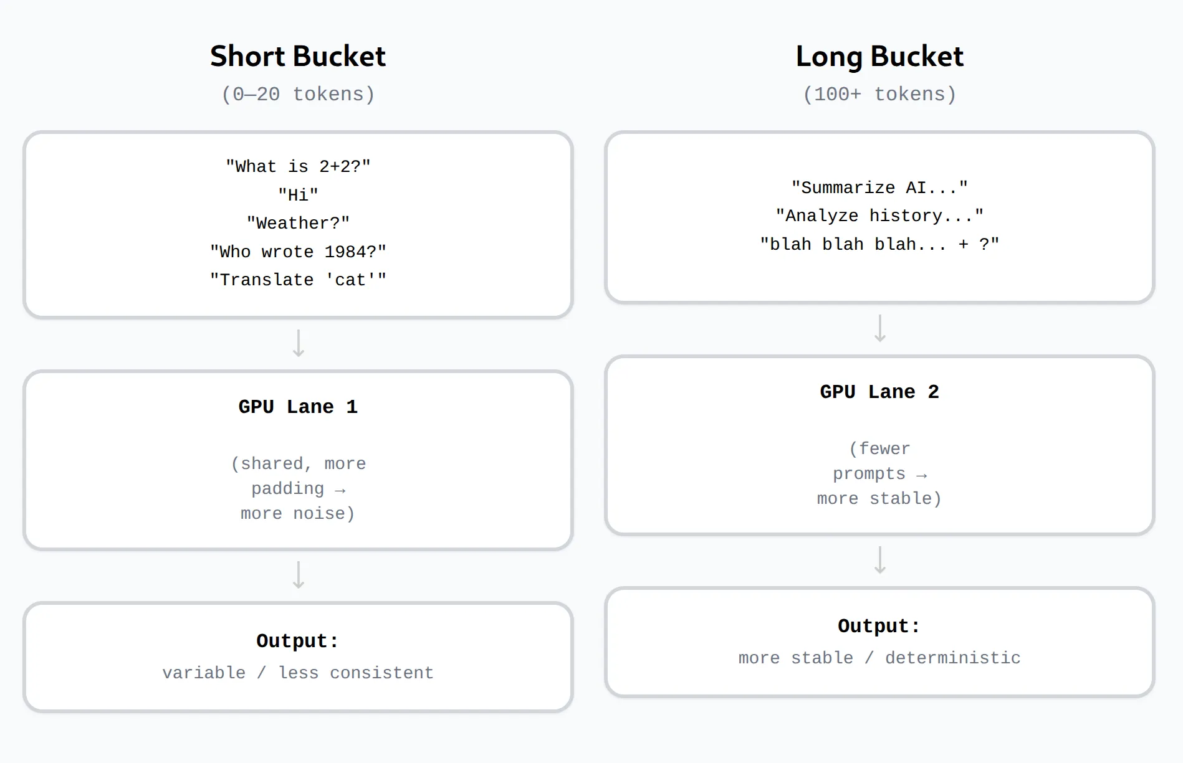Click "more stable / deterministic" output text
The height and width of the screenshot is (763, 1183).
879,658
